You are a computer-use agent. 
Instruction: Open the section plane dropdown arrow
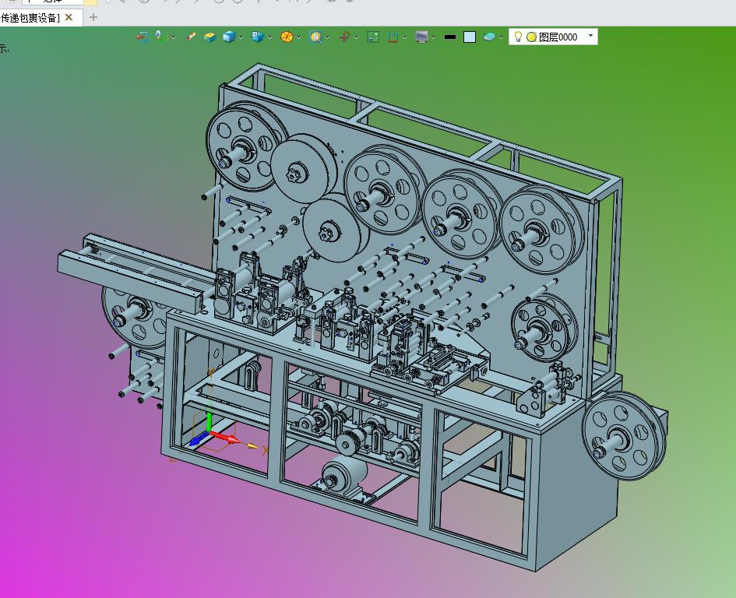(404, 37)
